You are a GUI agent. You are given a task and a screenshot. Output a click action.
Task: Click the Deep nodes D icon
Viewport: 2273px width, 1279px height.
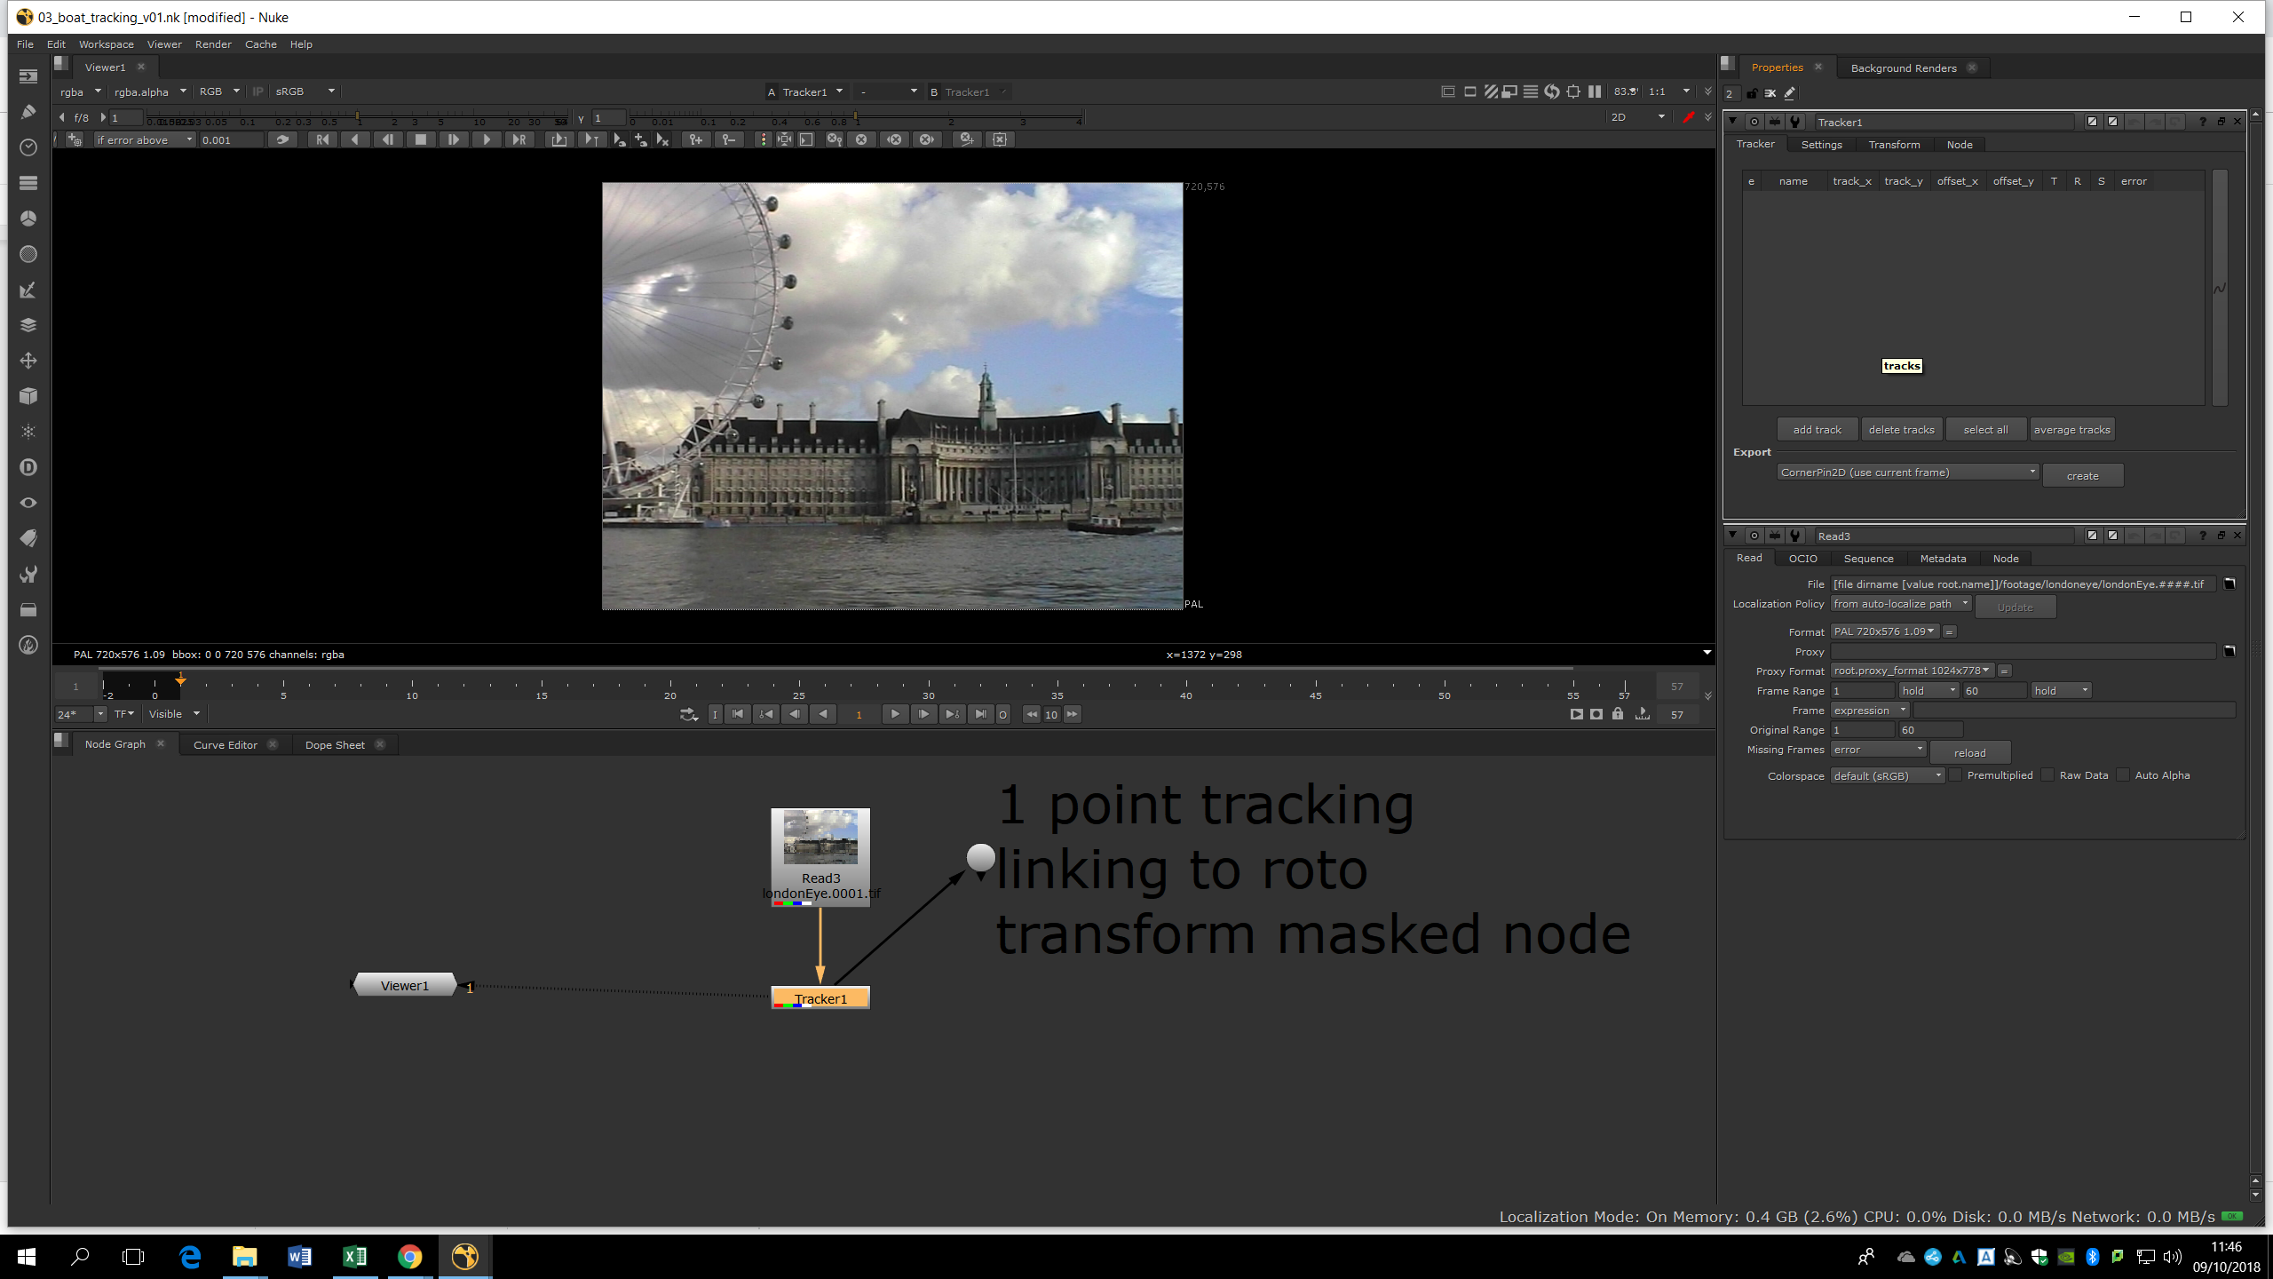pyautogui.click(x=28, y=467)
